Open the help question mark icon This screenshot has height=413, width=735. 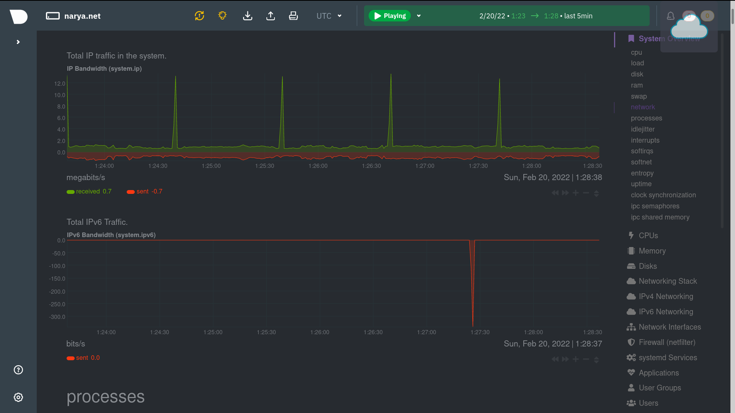click(x=18, y=370)
